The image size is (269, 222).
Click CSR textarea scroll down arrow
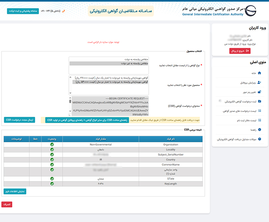pyautogui.click(x=70, y=111)
